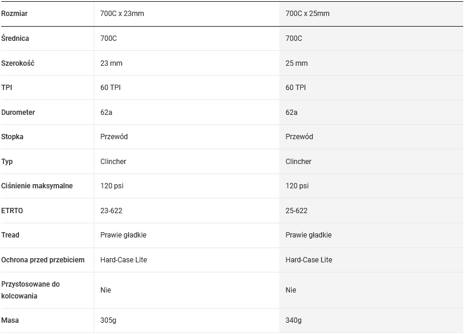Click the Rozmiar row label

[15, 14]
